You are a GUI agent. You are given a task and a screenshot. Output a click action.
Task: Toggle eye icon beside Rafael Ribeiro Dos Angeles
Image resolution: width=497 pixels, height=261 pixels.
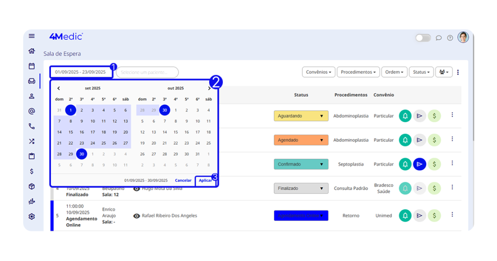[137, 216]
